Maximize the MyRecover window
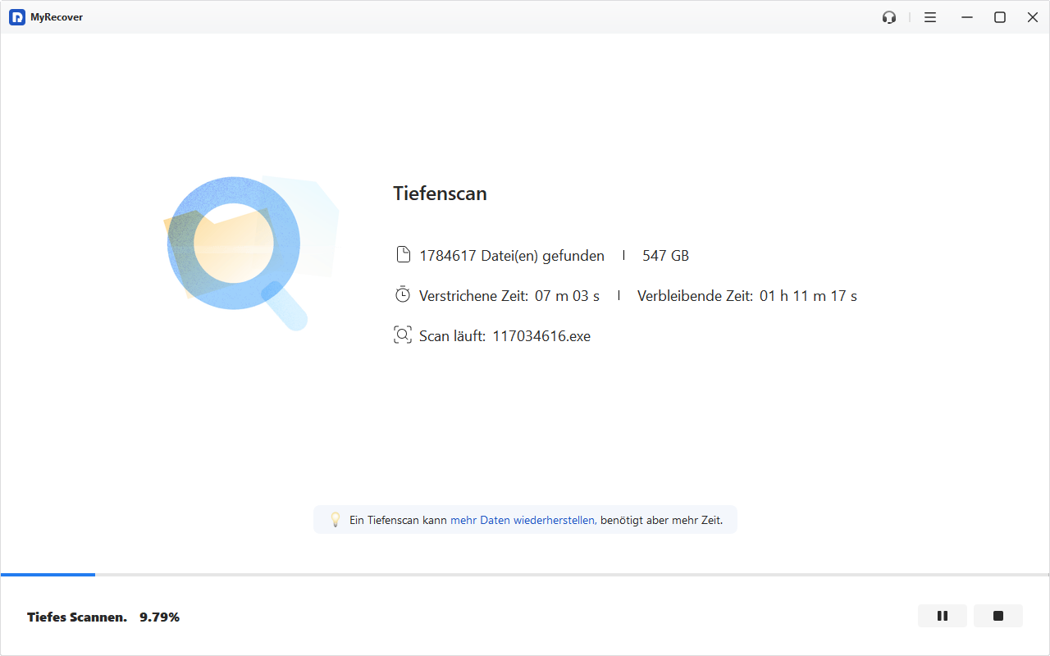 (1000, 17)
